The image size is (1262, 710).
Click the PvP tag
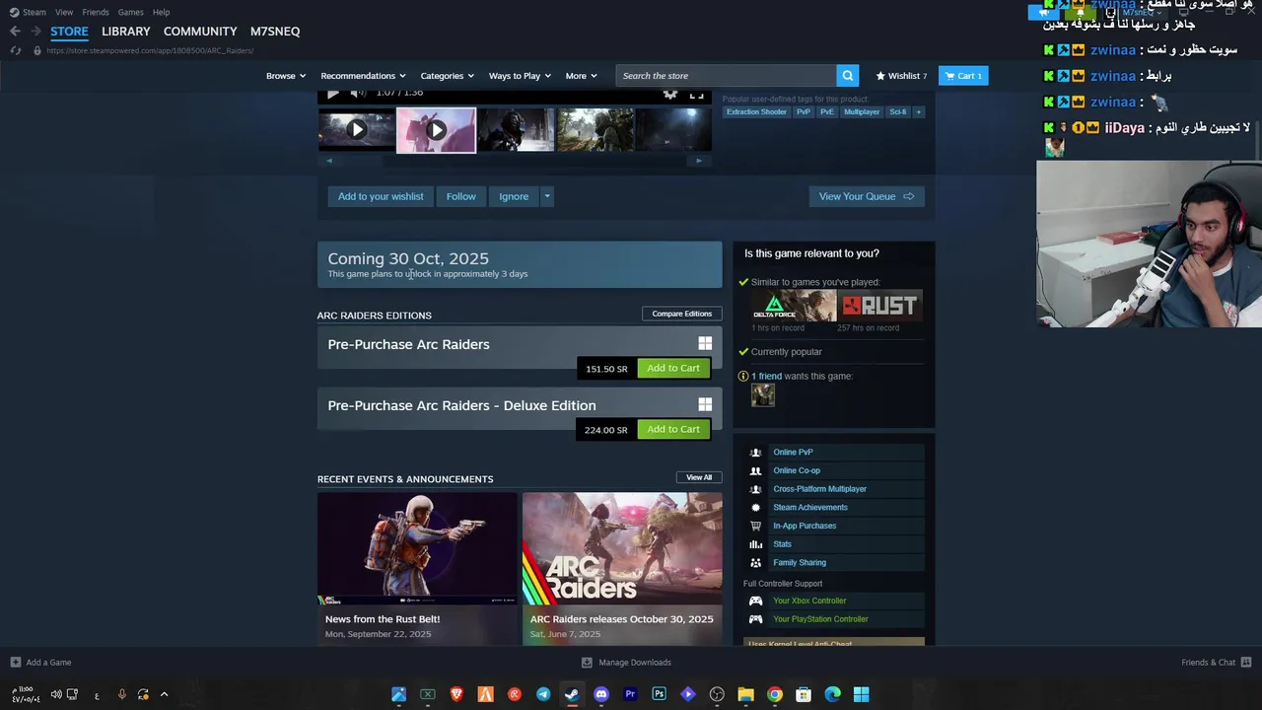click(x=804, y=112)
